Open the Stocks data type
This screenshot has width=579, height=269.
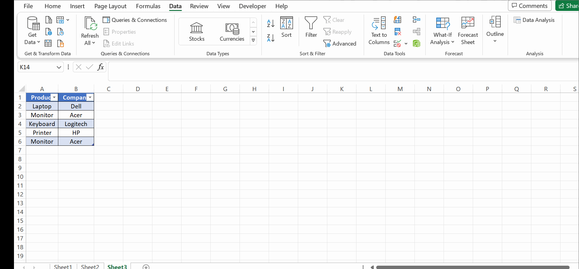(x=196, y=32)
